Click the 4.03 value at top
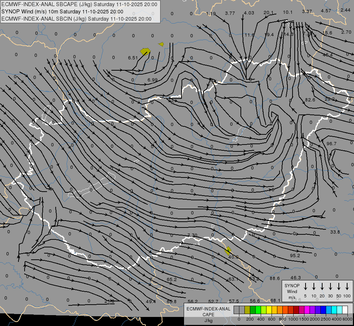This screenshot has width=354, height=326. [249, 13]
